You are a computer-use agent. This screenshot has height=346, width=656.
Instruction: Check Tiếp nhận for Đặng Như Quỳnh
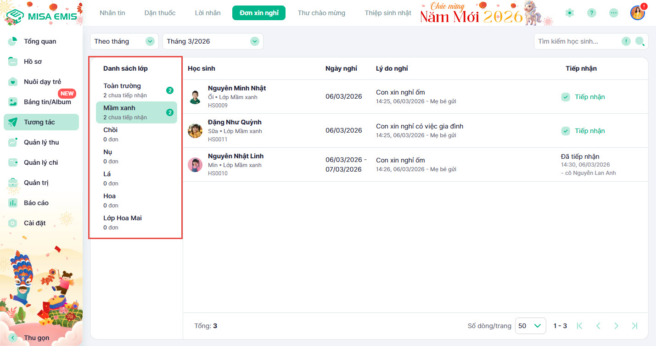tap(566, 131)
